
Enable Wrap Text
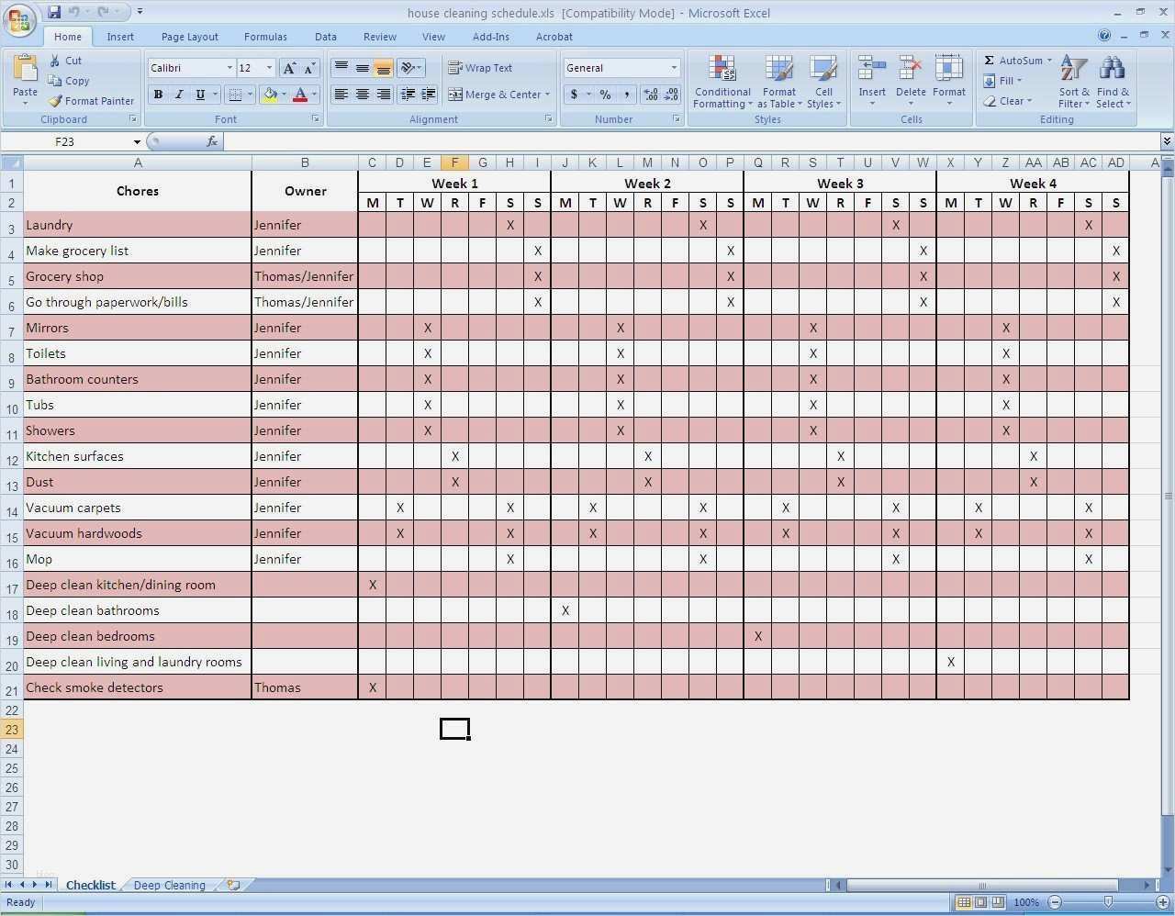(x=480, y=68)
